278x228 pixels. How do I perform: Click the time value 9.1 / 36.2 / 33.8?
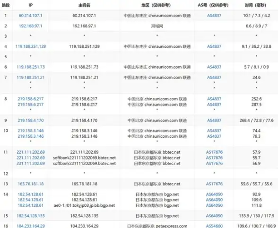256,46
